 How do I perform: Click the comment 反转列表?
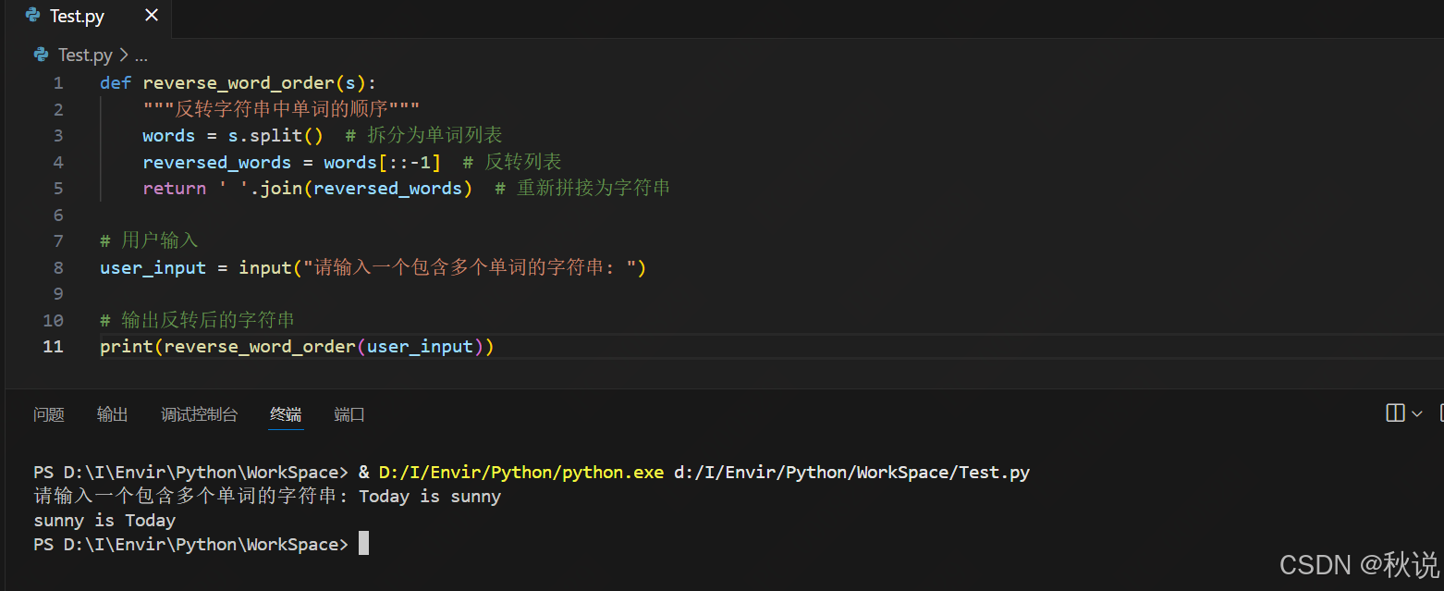(x=511, y=162)
